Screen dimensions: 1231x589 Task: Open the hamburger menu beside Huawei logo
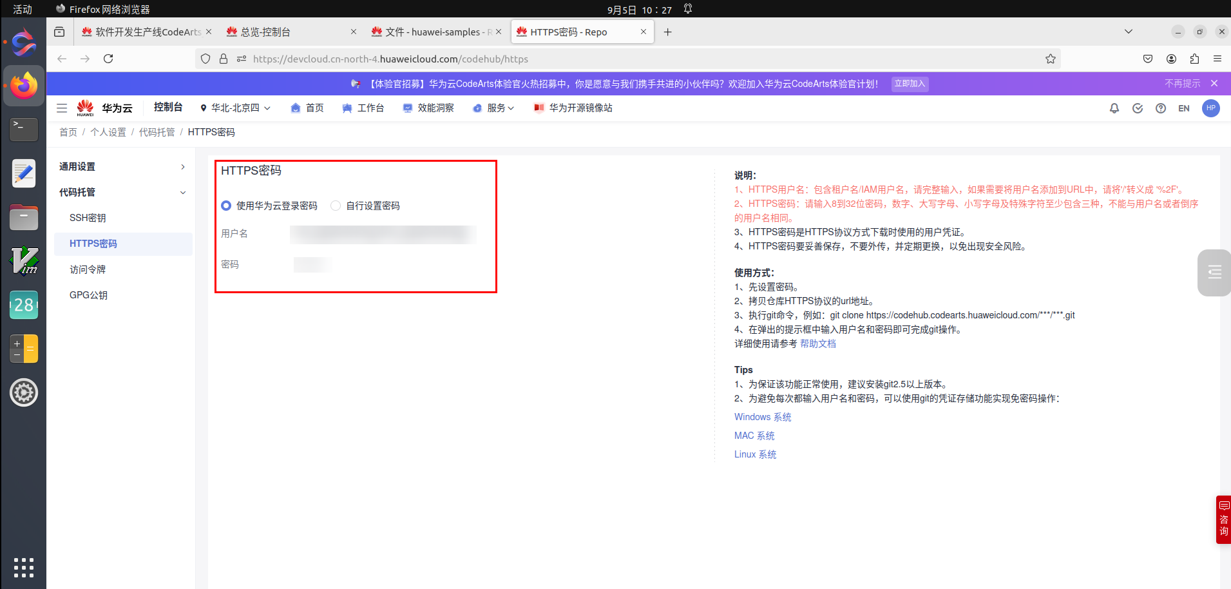[62, 108]
